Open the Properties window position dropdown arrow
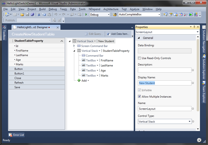 click(191, 27)
